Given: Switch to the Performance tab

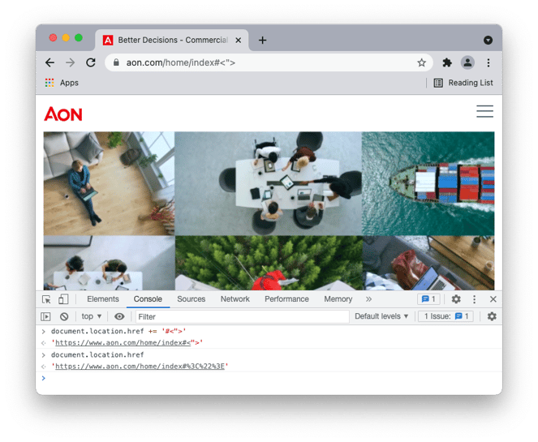Looking at the screenshot, I should coord(286,299).
